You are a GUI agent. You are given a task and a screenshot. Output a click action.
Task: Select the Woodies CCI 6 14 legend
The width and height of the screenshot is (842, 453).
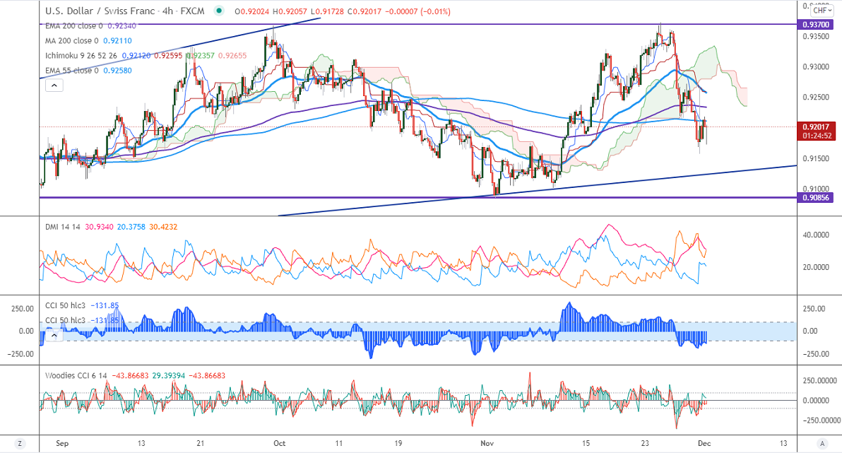[76, 376]
